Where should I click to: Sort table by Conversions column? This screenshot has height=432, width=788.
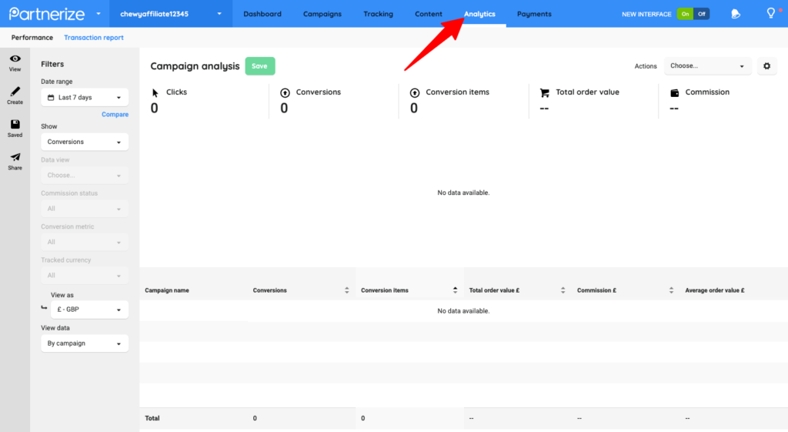tap(346, 290)
